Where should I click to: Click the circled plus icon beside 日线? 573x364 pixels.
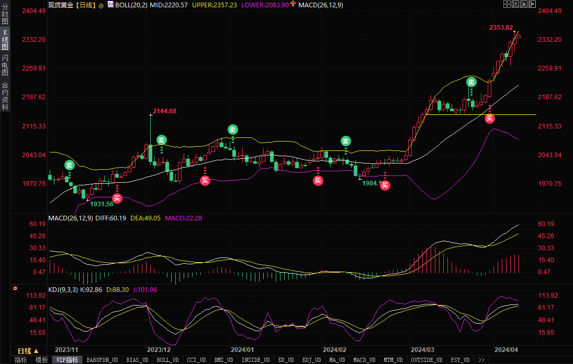(101, 5)
